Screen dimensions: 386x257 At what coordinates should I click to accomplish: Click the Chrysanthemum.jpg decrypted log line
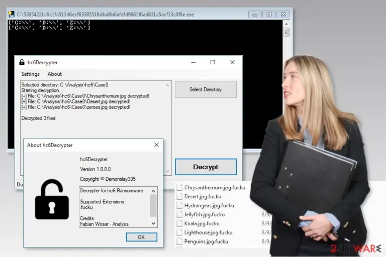[85, 96]
